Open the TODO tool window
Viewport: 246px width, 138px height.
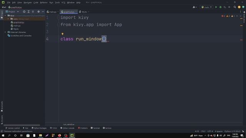(53, 128)
